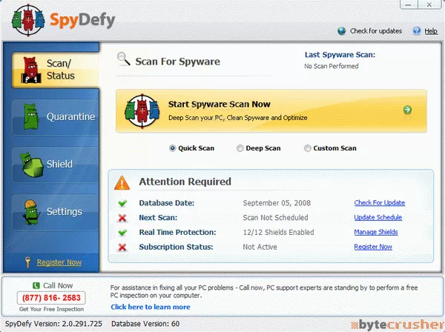Open the Shield section
This screenshot has height=332, width=445.
click(x=55, y=165)
